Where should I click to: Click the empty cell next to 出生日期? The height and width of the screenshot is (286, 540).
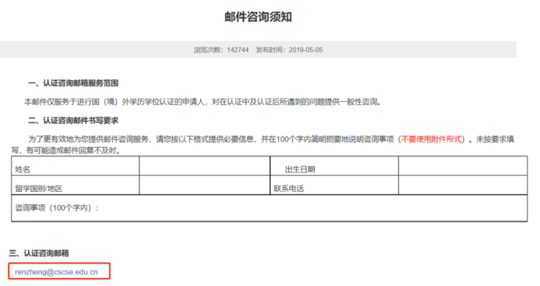[x=463, y=166]
